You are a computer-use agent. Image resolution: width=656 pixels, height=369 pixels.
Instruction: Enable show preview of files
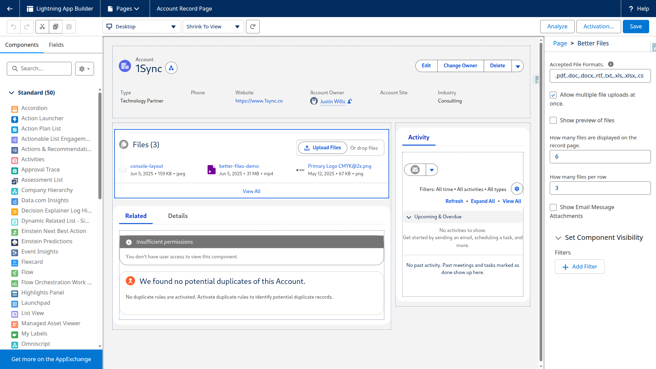coord(553,120)
